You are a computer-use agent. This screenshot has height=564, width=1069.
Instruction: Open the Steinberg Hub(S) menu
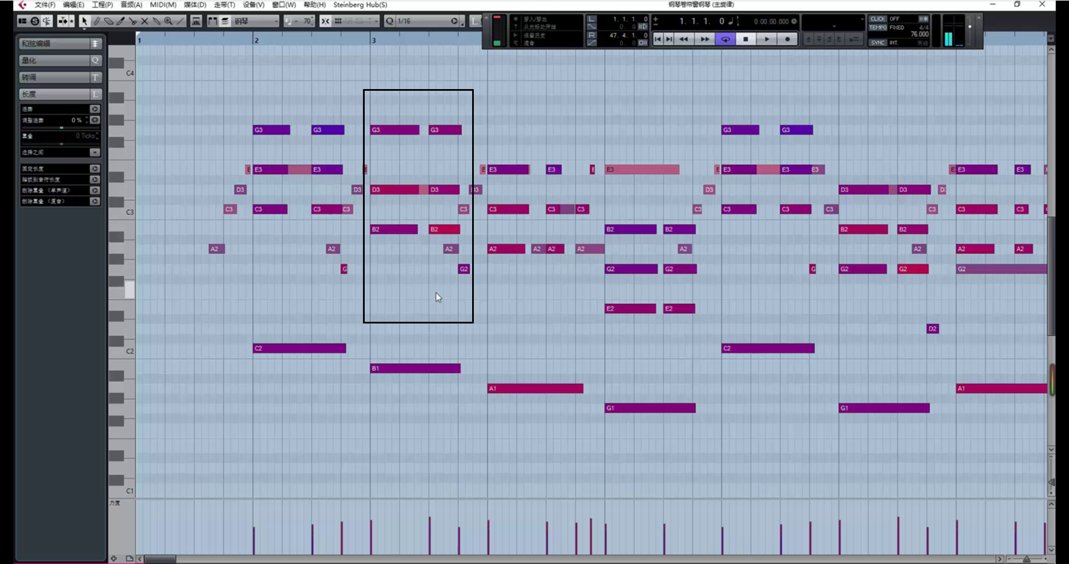click(360, 4)
